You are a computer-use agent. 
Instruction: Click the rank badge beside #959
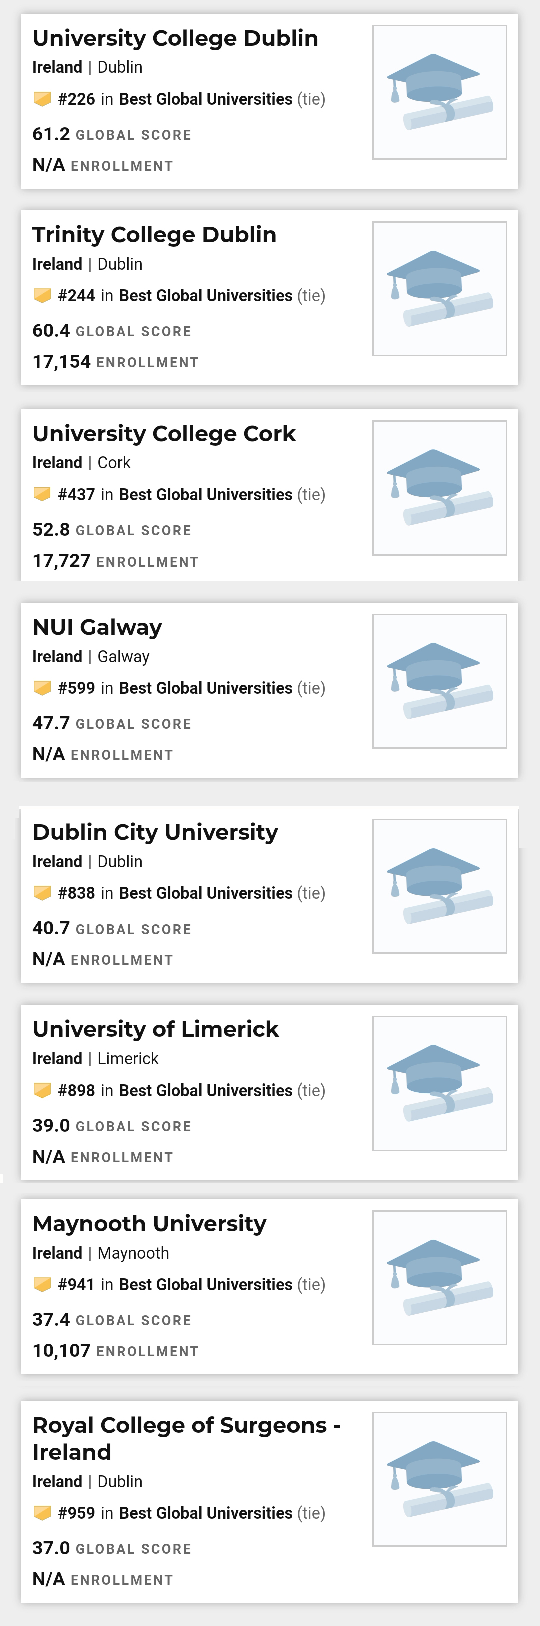tap(41, 1513)
